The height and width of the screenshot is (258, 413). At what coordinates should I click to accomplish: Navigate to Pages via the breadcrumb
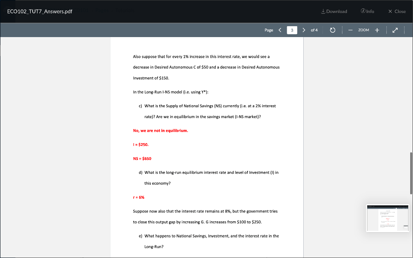pyautogui.click(x=101, y=11)
